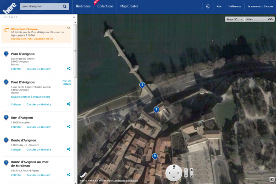Click the compass rotation dot

click(x=174, y=166)
